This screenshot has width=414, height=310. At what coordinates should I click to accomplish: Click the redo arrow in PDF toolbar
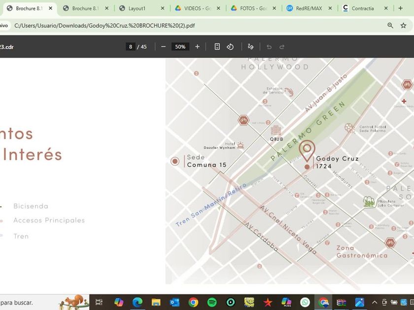point(282,47)
